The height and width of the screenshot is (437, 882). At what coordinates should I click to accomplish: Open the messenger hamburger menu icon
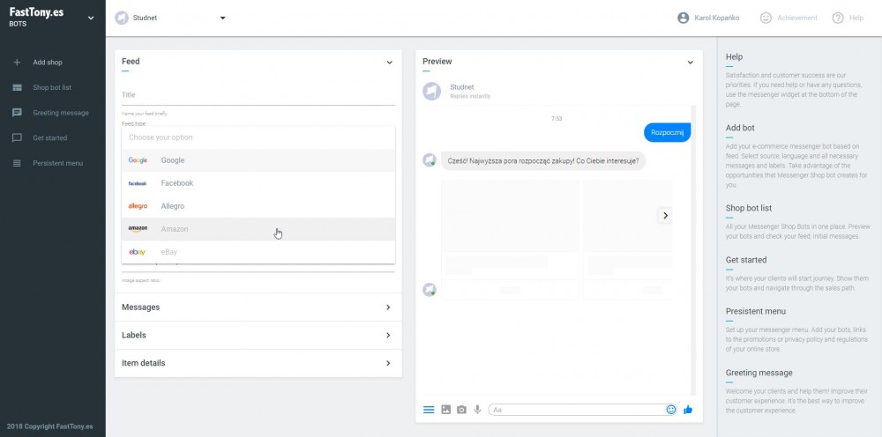click(x=429, y=410)
